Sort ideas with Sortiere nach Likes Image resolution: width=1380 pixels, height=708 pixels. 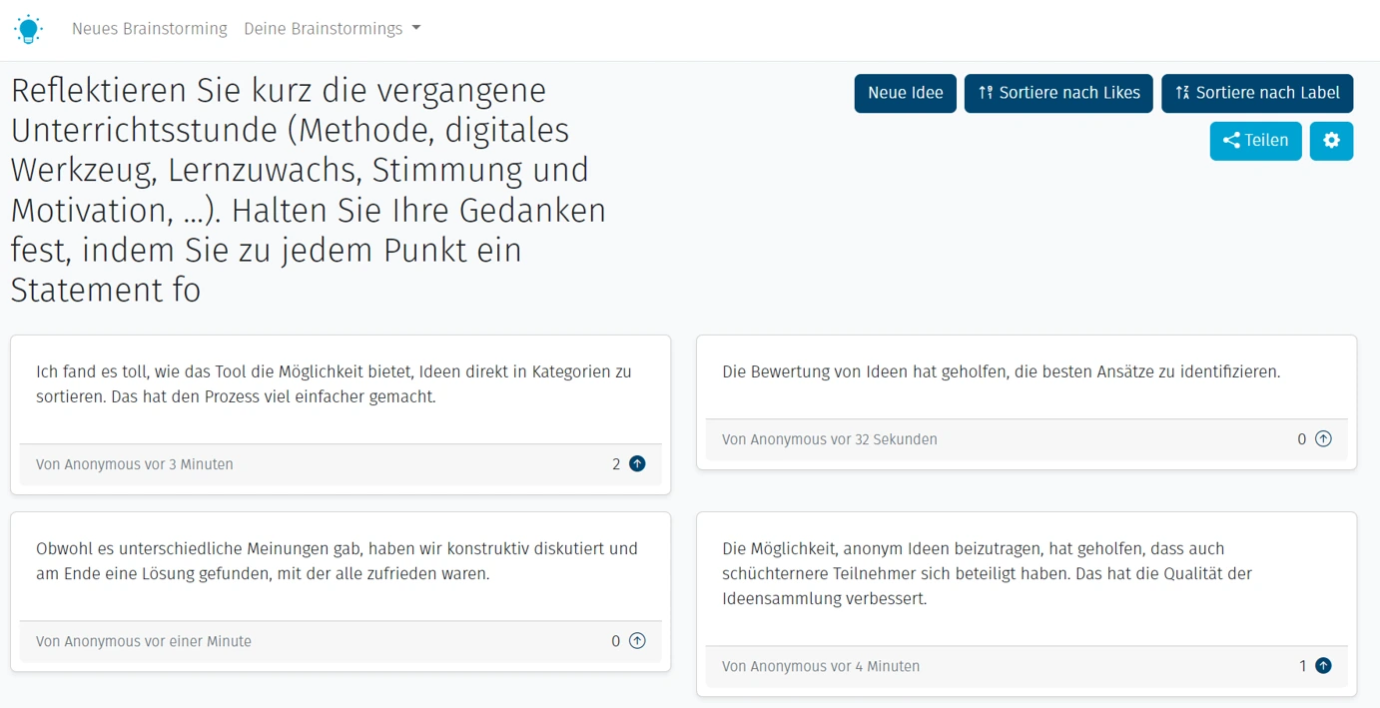click(x=1058, y=93)
